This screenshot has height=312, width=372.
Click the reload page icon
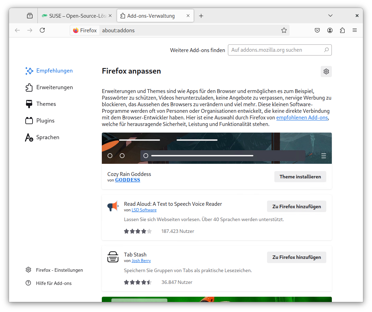[42, 30]
